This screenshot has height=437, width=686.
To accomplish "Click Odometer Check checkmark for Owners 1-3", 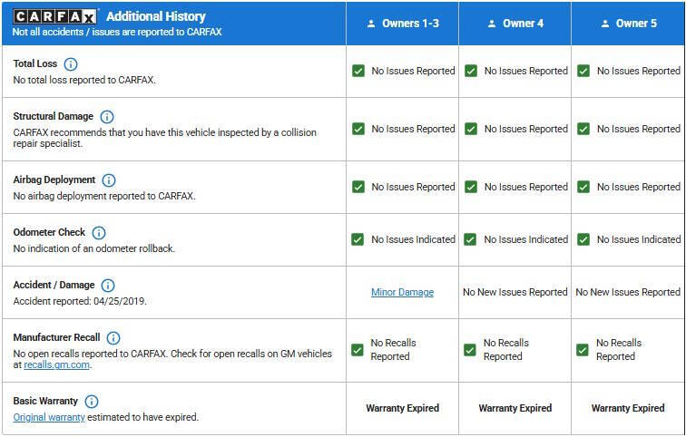I will click(358, 239).
